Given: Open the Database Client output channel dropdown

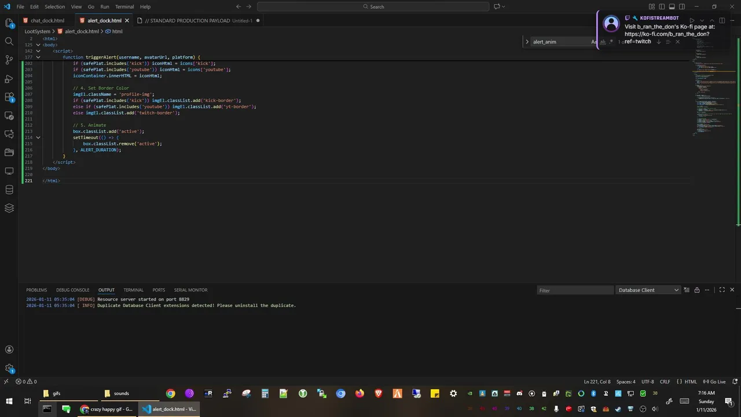Looking at the screenshot, I should coord(648,290).
